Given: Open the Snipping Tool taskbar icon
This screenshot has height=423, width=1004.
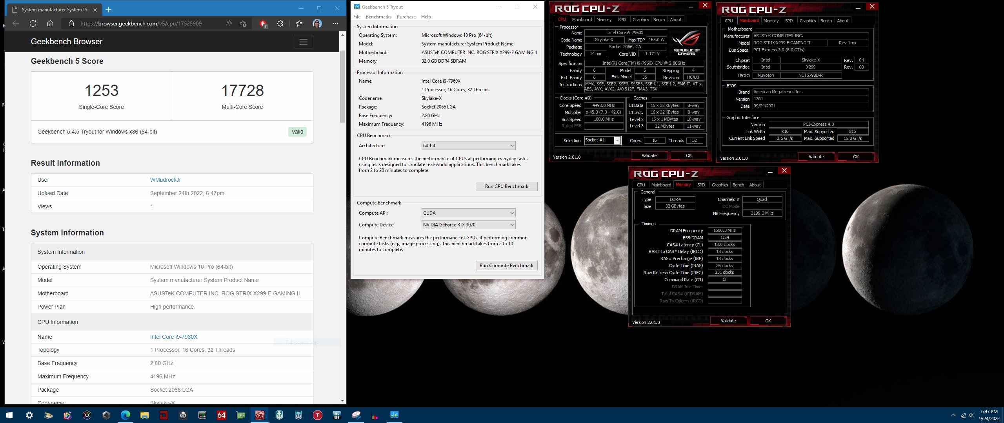Looking at the screenshot, I should pyautogui.click(x=356, y=415).
